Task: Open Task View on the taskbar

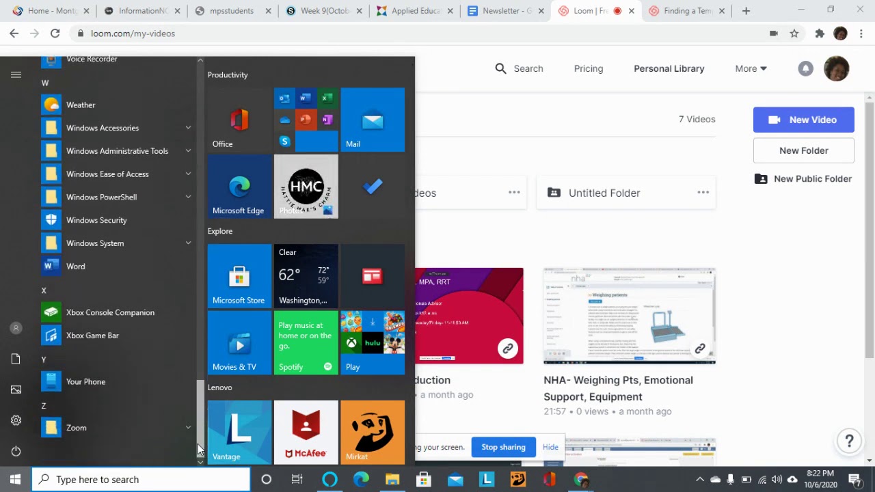Action: 297,480
